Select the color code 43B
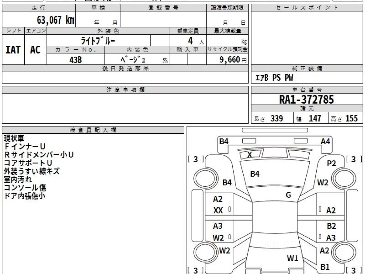Image resolution: width=365 pixels, height=274 pixels. 76,60
